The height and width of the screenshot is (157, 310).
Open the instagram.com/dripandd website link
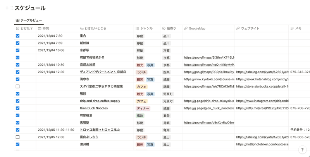click(262, 101)
